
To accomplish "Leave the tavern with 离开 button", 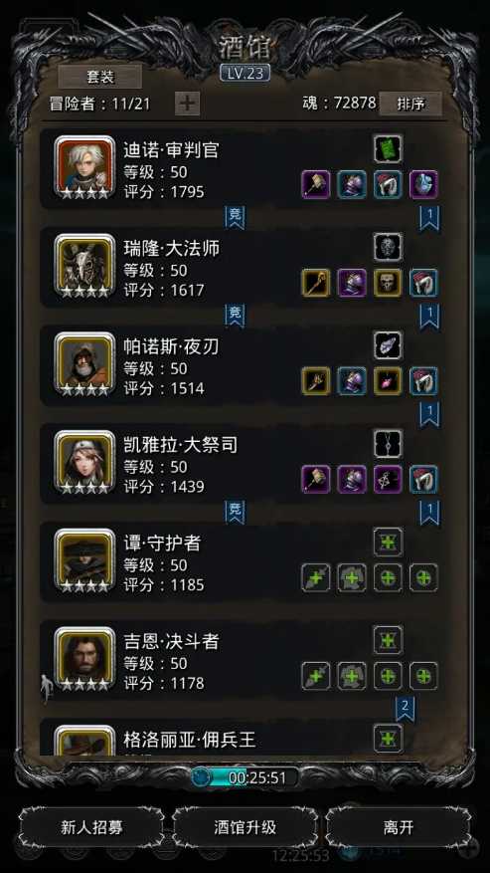I will pyautogui.click(x=399, y=827).
